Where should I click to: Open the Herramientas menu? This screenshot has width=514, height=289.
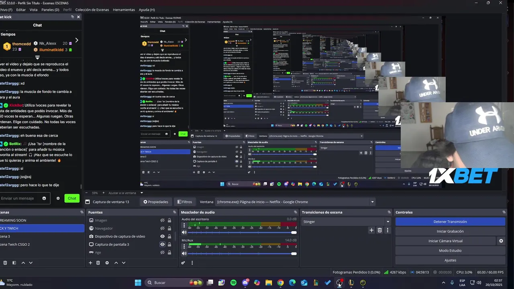tap(124, 10)
